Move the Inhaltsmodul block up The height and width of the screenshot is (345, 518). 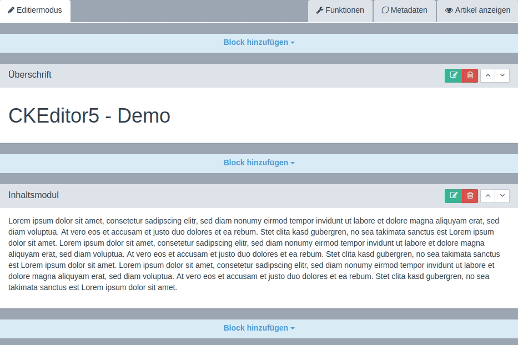click(x=487, y=196)
